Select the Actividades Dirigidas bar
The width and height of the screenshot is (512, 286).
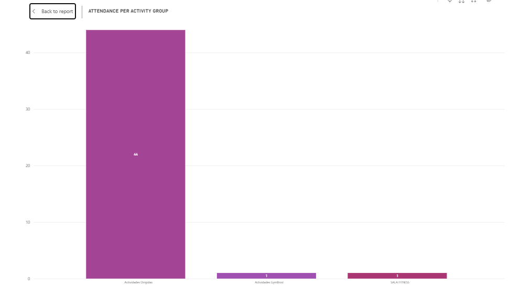tap(136, 154)
